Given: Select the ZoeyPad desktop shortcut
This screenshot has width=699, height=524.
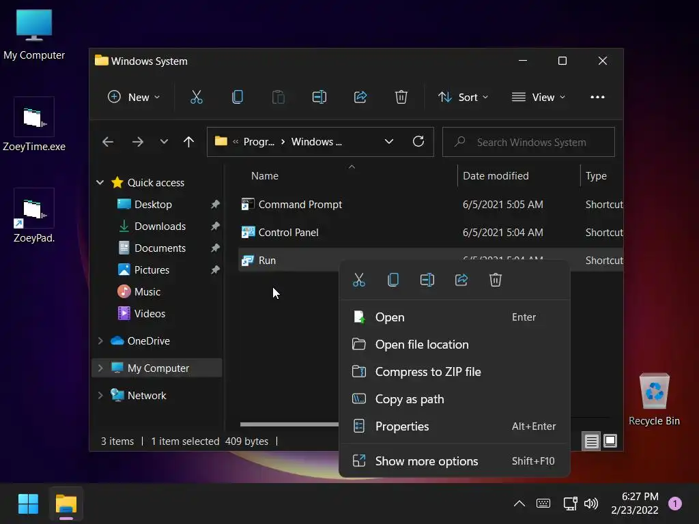Looking at the screenshot, I should [34, 216].
